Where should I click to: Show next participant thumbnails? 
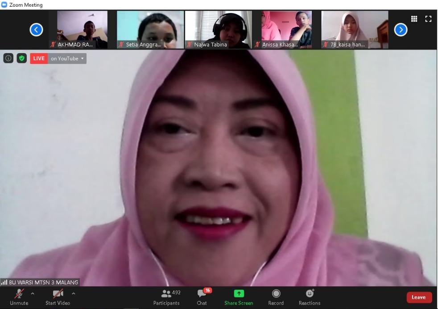pyautogui.click(x=401, y=29)
